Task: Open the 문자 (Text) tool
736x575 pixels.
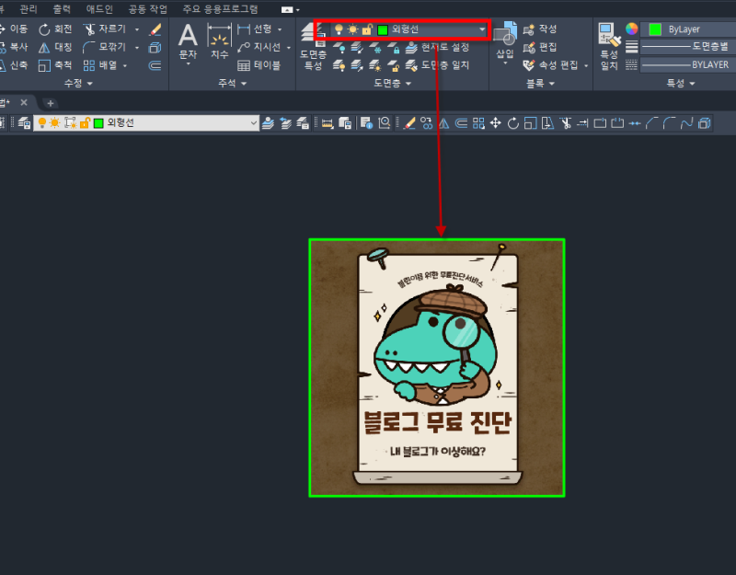Action: (188, 41)
